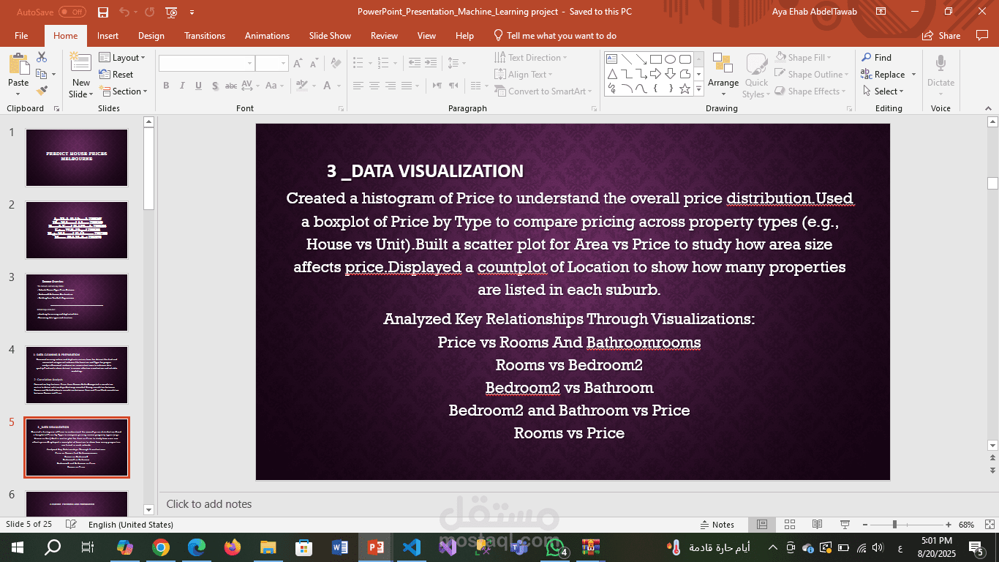Open Google Chrome from the taskbar
999x562 pixels.
pyautogui.click(x=161, y=547)
